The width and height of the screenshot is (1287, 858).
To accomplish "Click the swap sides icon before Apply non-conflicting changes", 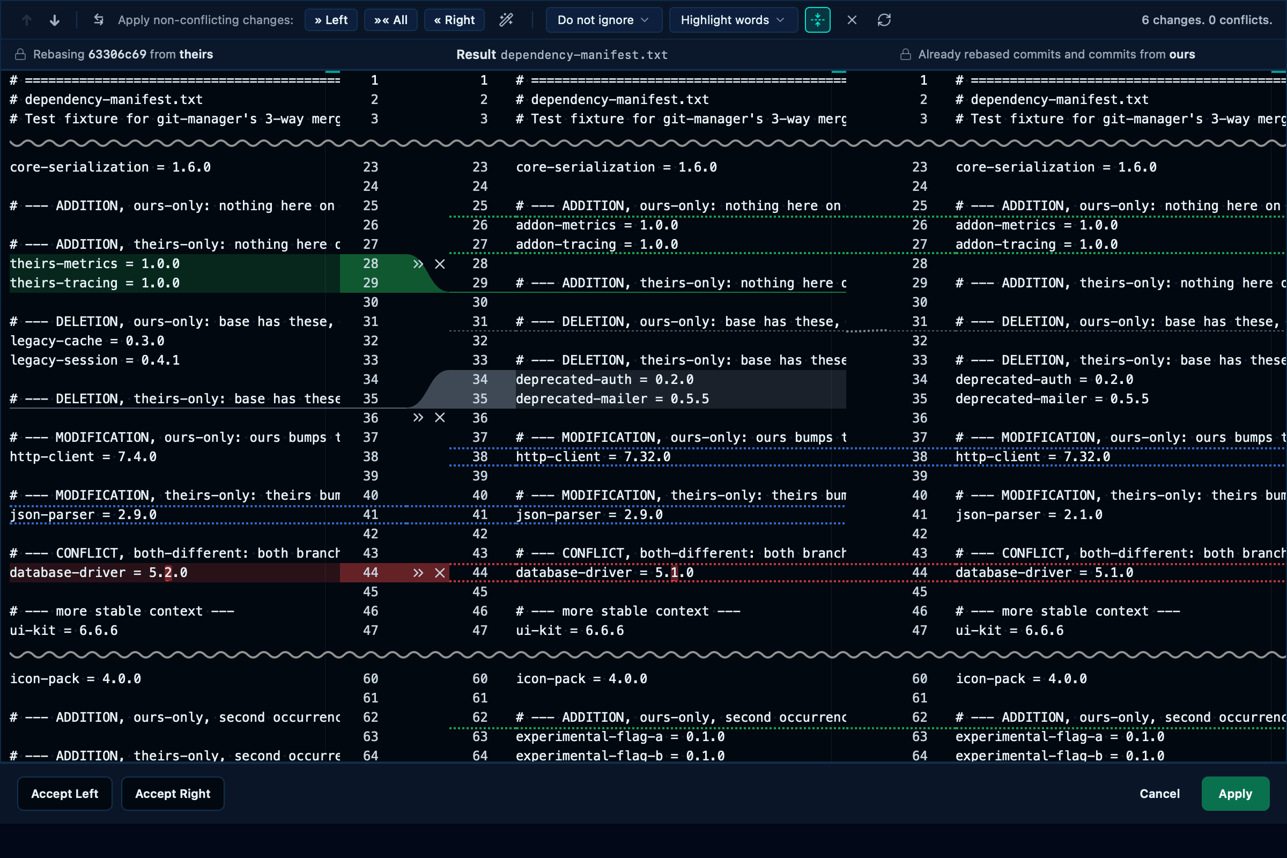I will (99, 20).
